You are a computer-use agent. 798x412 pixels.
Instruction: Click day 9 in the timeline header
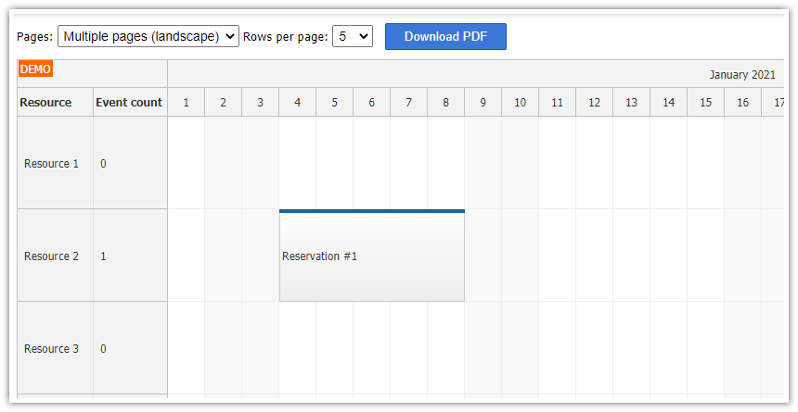click(x=483, y=102)
